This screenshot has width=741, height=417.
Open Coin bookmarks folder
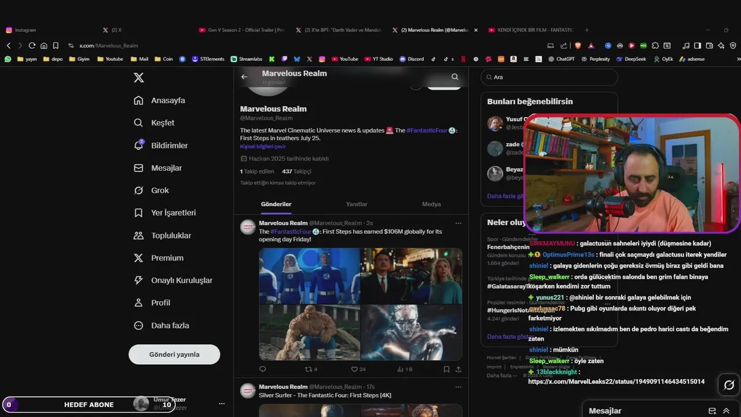point(163,59)
